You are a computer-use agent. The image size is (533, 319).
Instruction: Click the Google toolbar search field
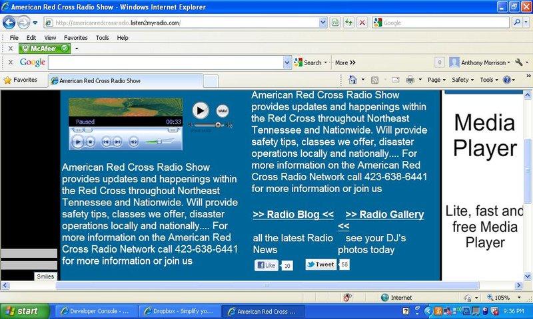tap(166, 62)
